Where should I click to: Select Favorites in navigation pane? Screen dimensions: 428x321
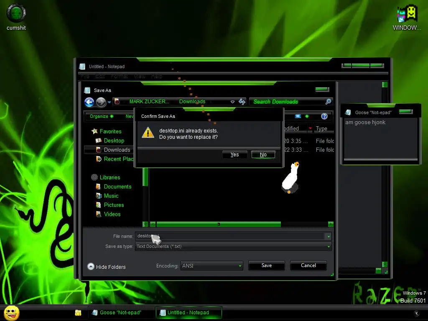click(110, 131)
